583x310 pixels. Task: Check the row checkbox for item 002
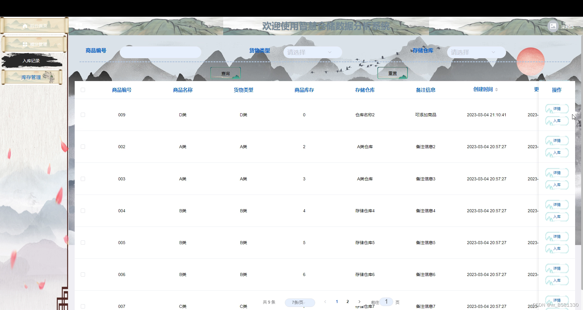pyautogui.click(x=83, y=147)
